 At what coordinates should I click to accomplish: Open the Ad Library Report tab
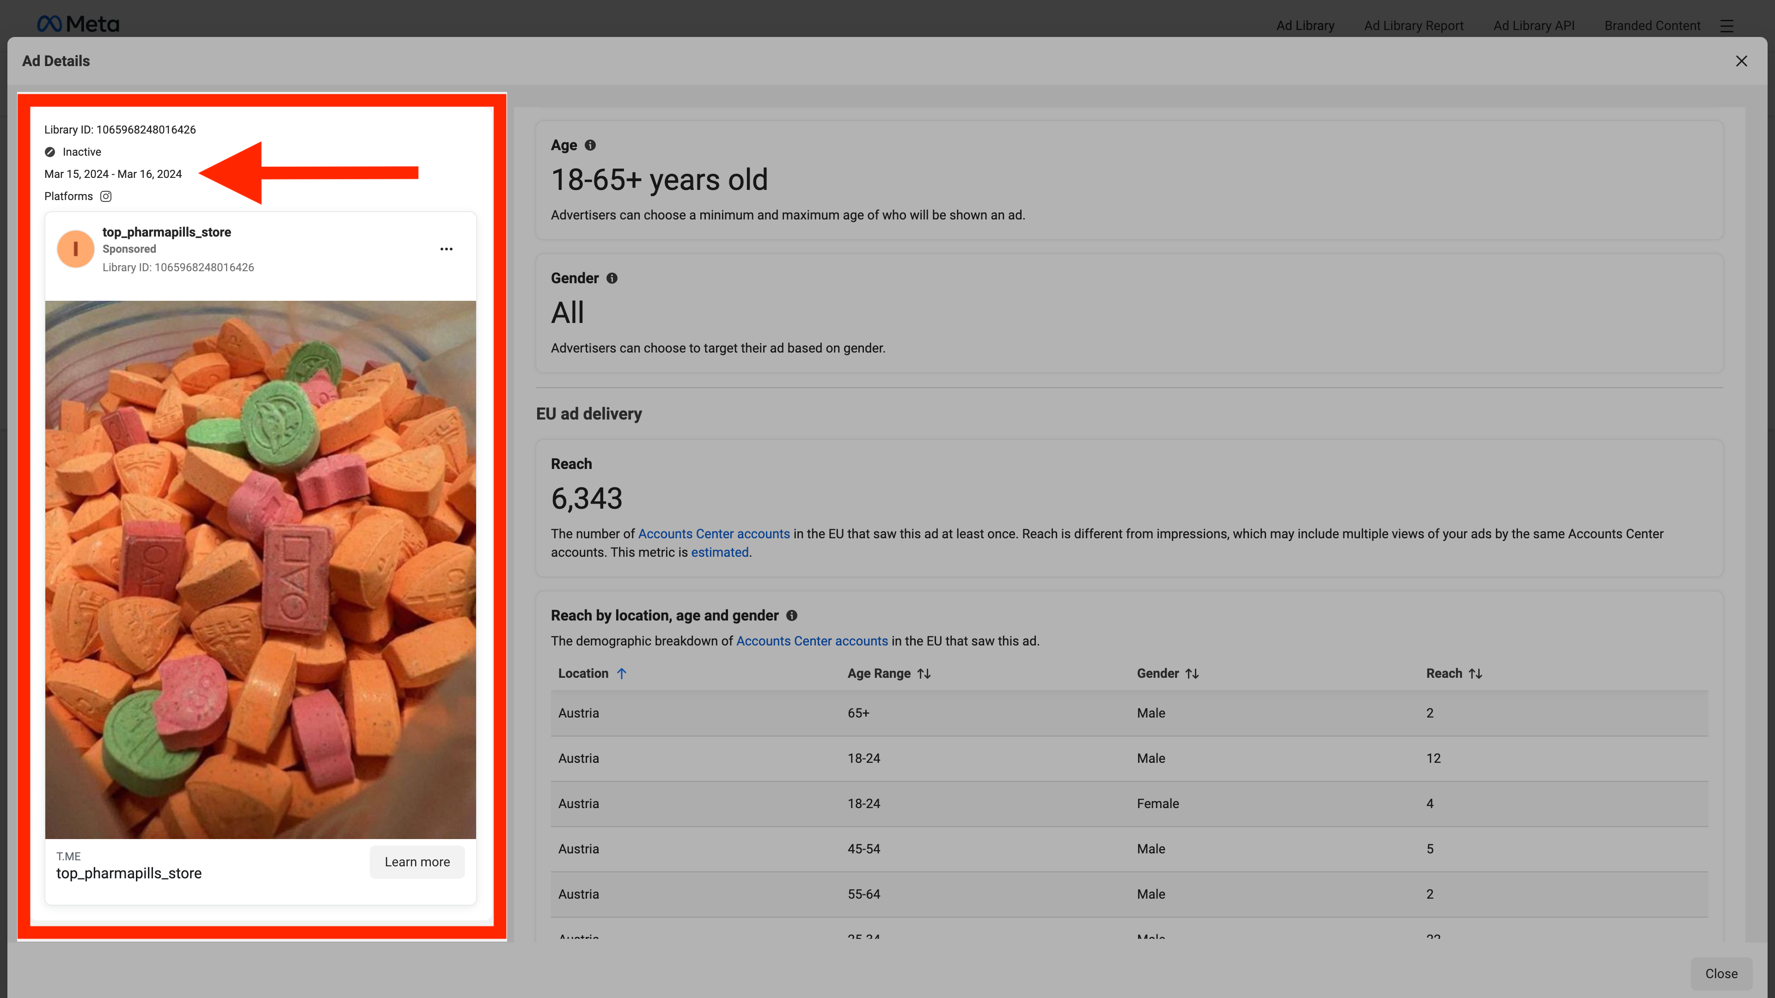(x=1413, y=25)
